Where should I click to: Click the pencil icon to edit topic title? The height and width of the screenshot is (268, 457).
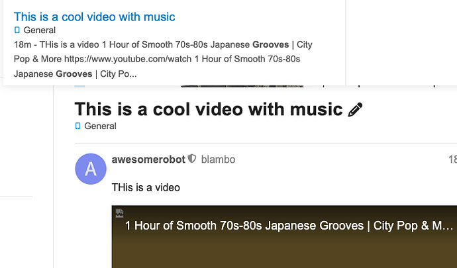355,110
